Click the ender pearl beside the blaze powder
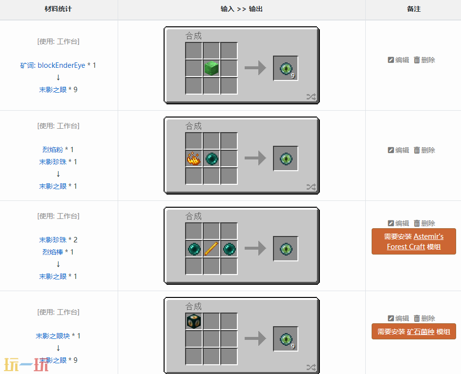This screenshot has width=461, height=374. [x=211, y=159]
